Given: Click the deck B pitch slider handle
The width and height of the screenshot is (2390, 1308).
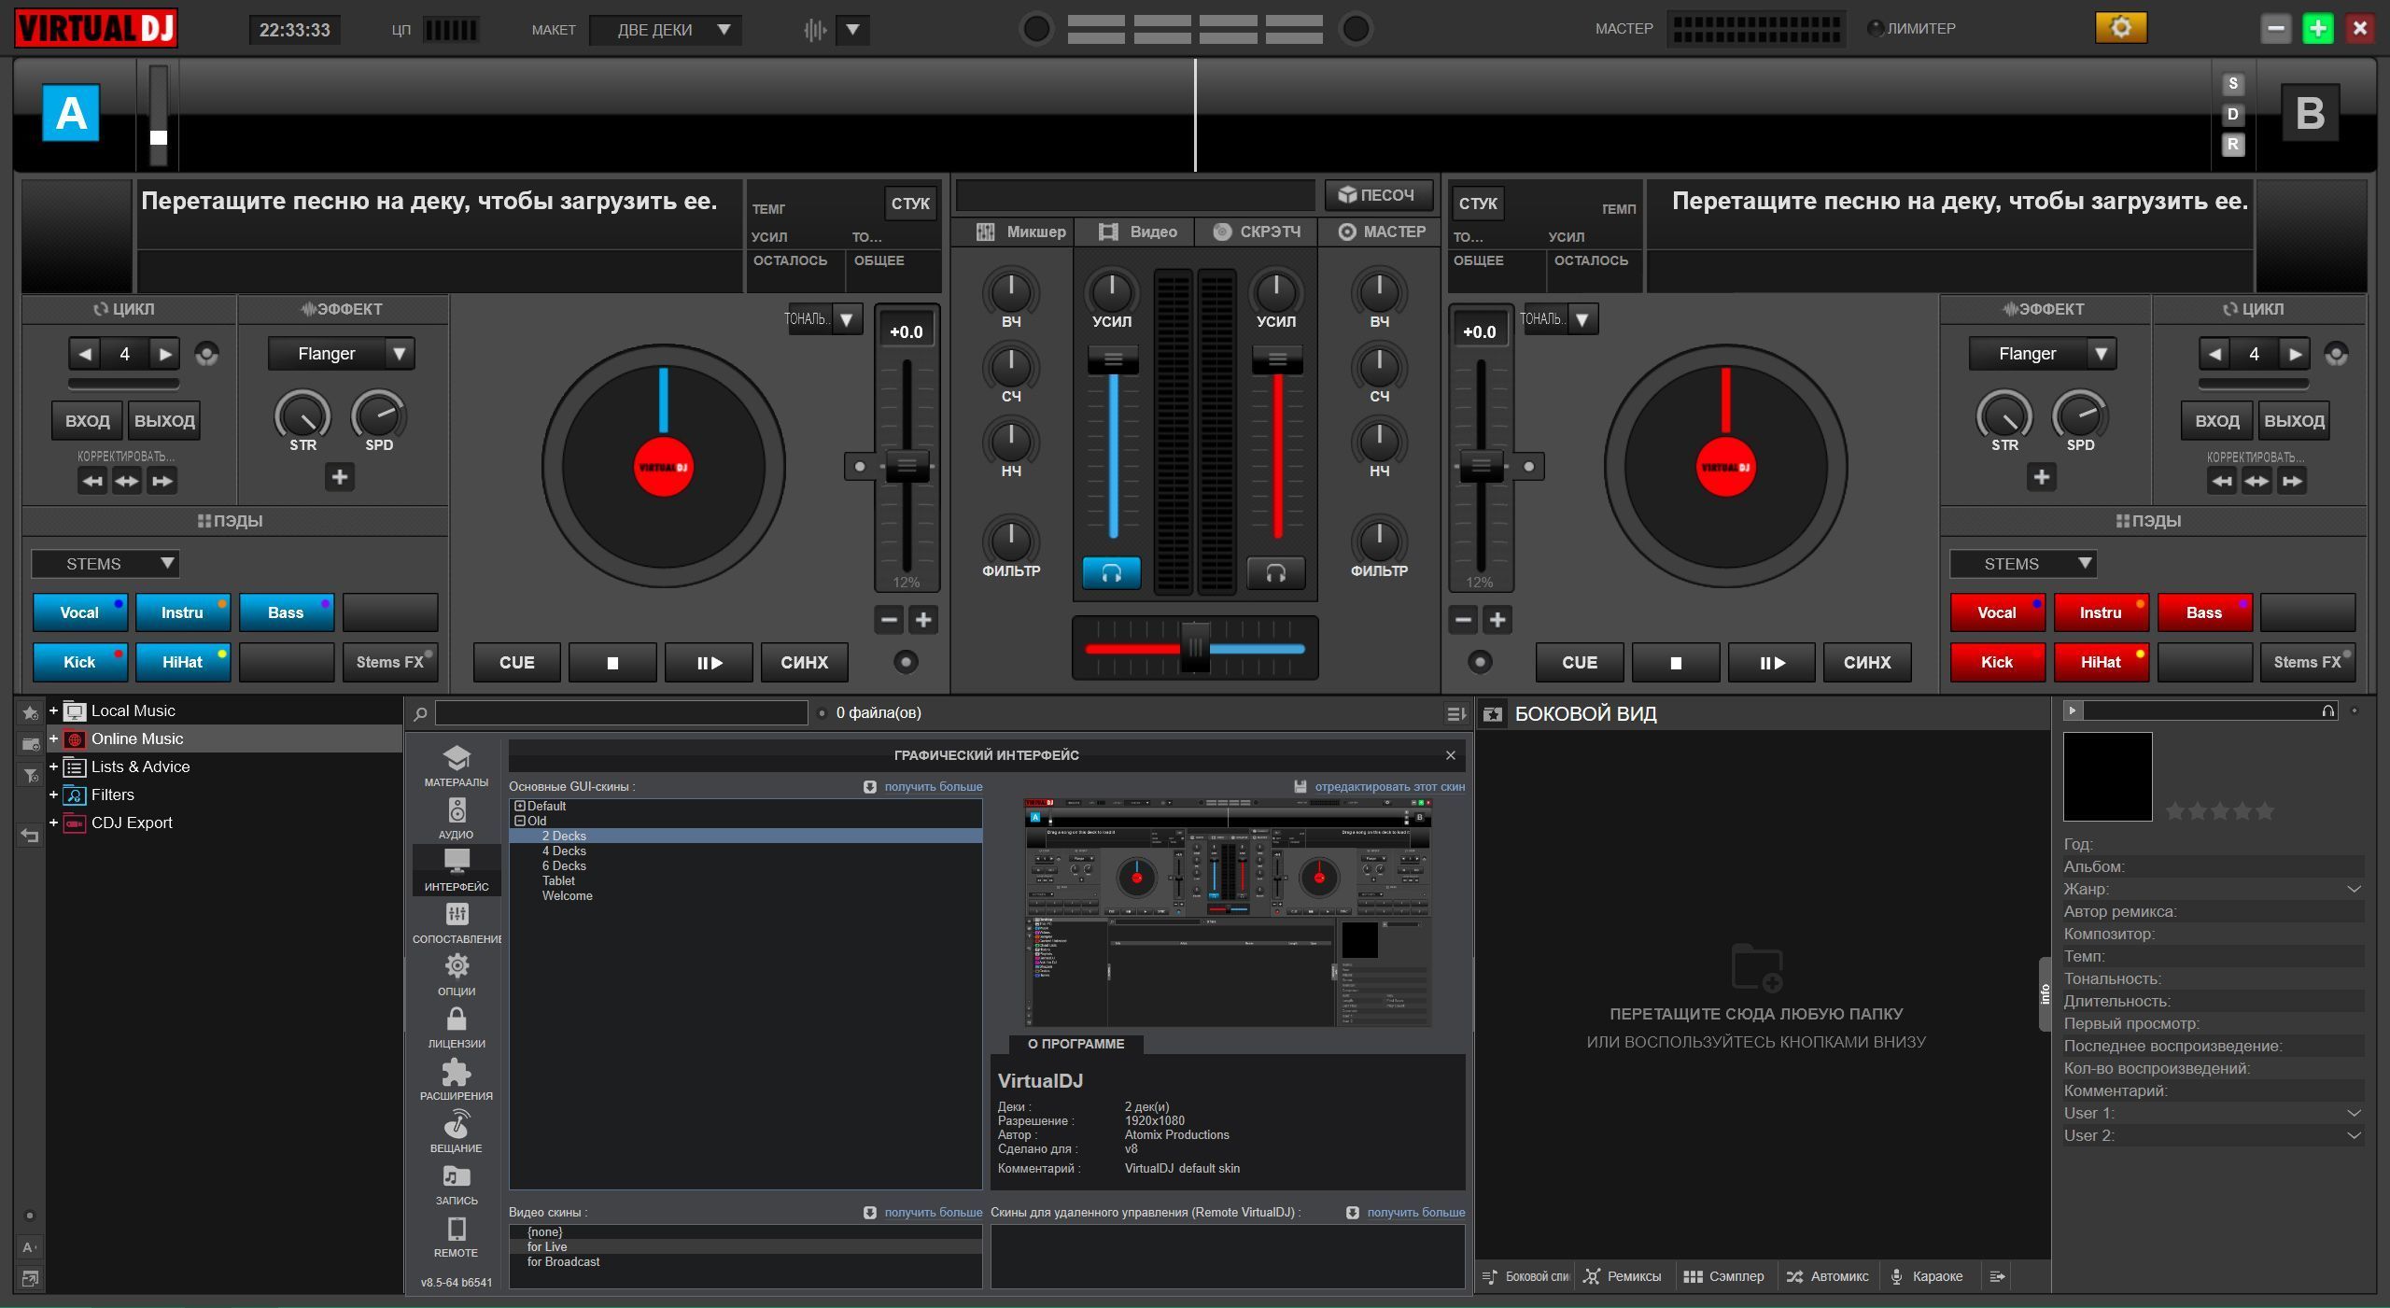Looking at the screenshot, I should point(1481,465).
